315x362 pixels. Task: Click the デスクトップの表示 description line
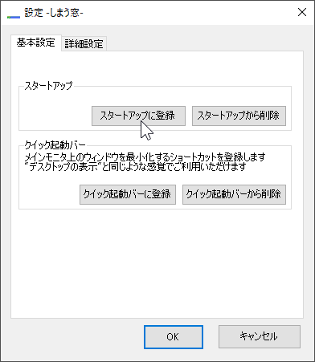135,167
